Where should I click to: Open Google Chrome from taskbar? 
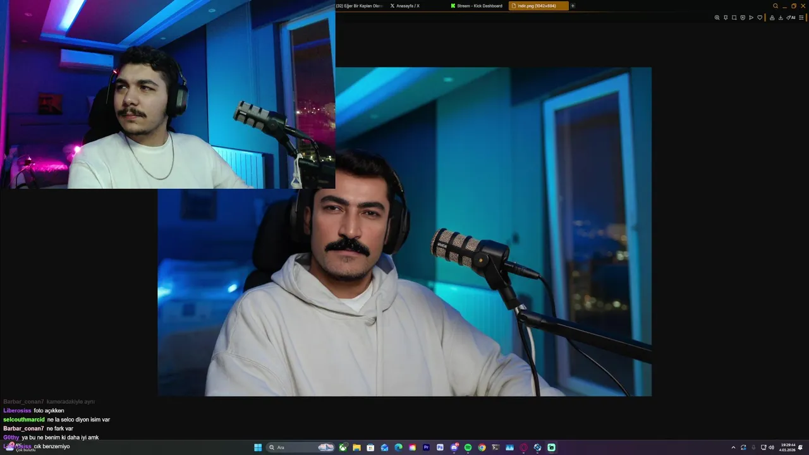(482, 447)
